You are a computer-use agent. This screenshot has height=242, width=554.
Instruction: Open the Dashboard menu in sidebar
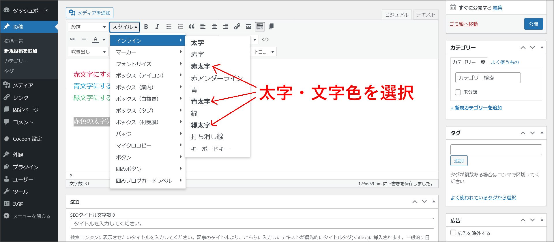point(29,11)
